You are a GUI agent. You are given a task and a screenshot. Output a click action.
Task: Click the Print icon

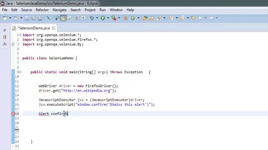coord(40,18)
